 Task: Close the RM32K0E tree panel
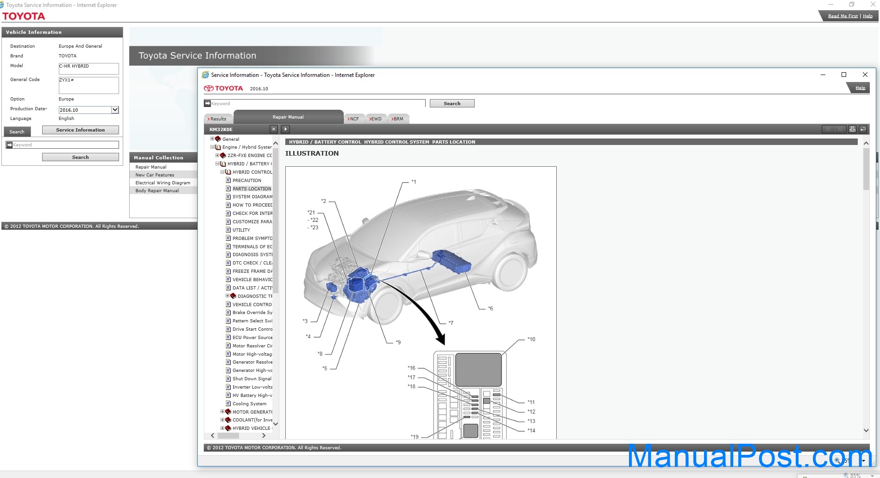[274, 129]
